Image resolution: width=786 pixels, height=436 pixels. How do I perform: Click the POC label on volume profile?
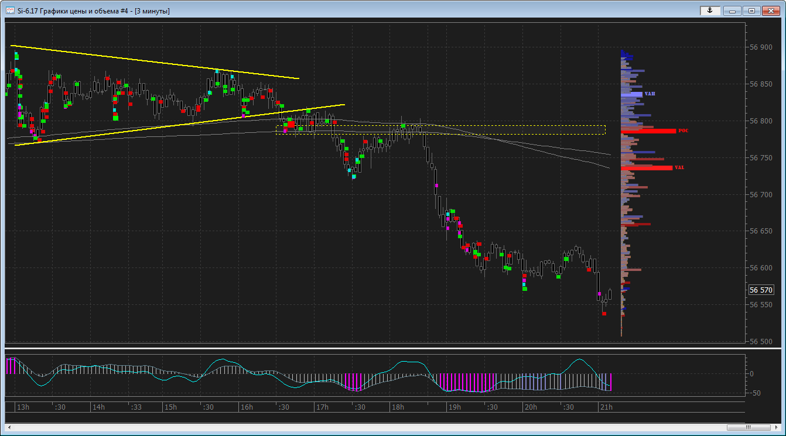[x=683, y=131]
